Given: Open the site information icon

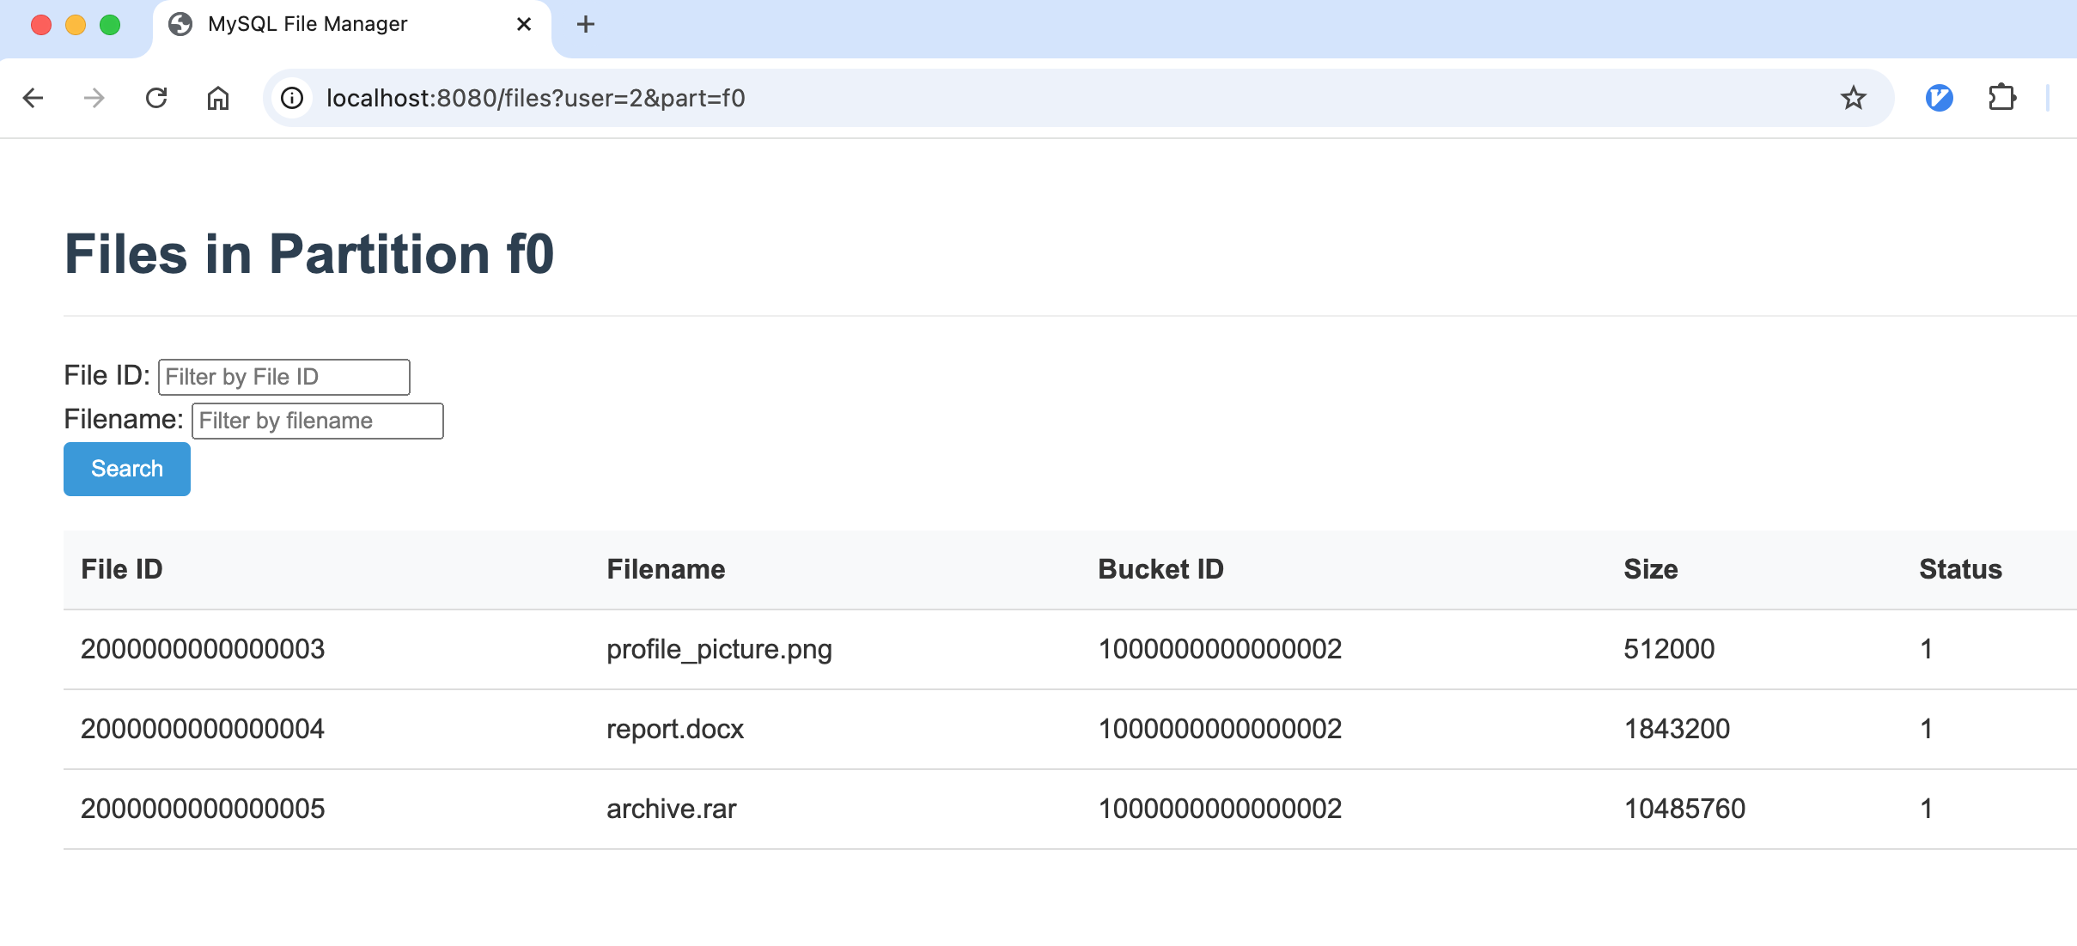Looking at the screenshot, I should pos(292,98).
